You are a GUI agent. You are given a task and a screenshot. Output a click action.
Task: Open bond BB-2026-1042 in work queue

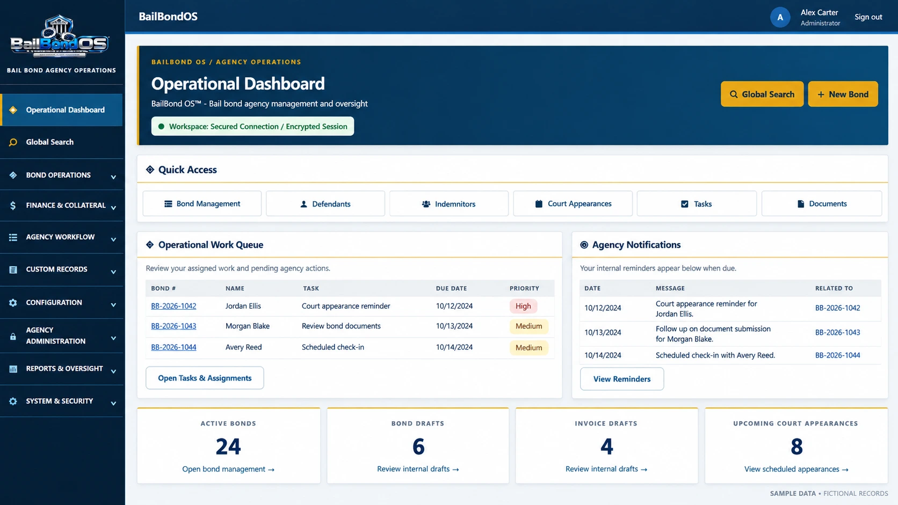tap(173, 306)
